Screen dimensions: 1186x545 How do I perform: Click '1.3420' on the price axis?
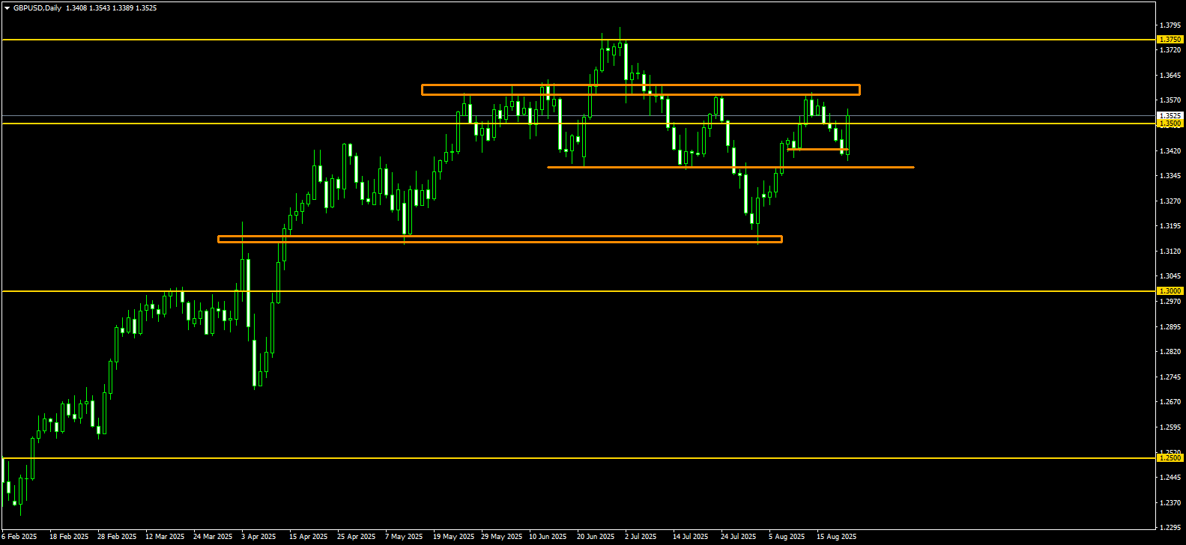click(1170, 151)
